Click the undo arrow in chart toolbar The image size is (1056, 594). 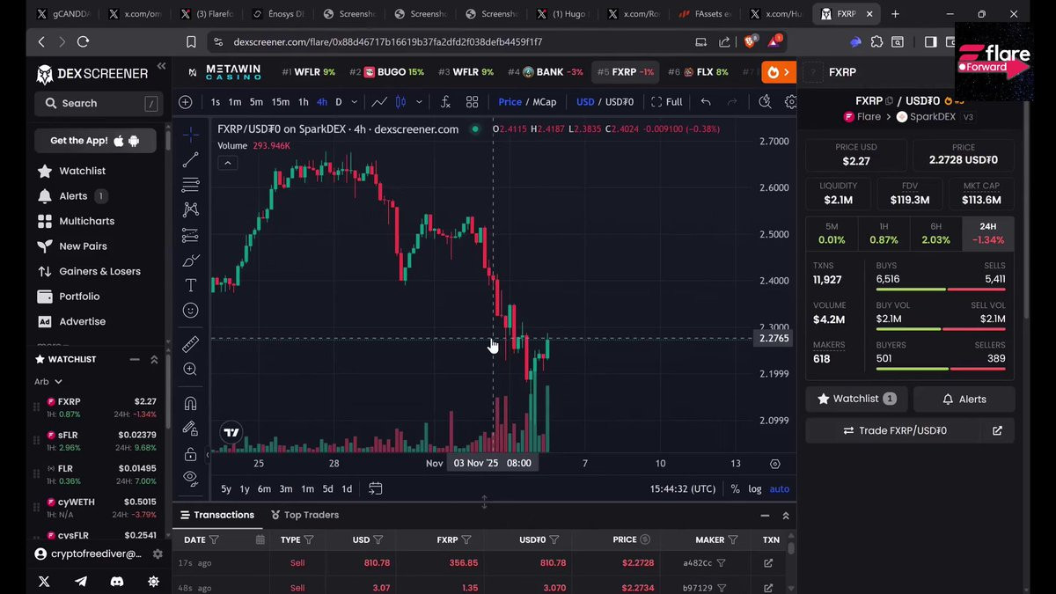[706, 102]
